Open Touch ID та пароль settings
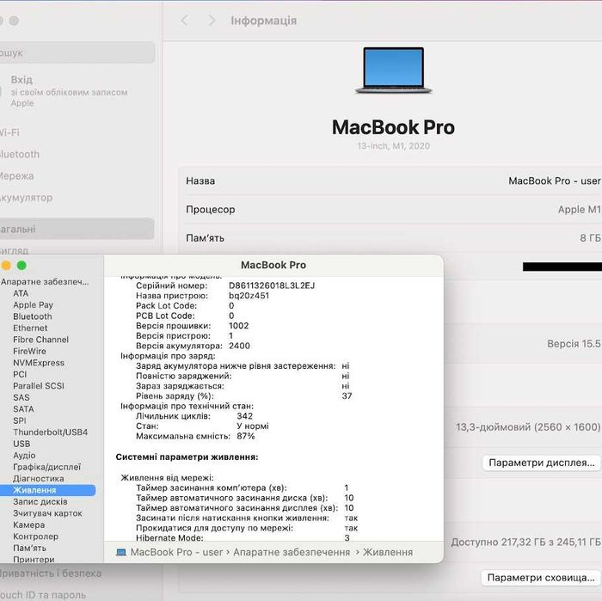 (43, 595)
